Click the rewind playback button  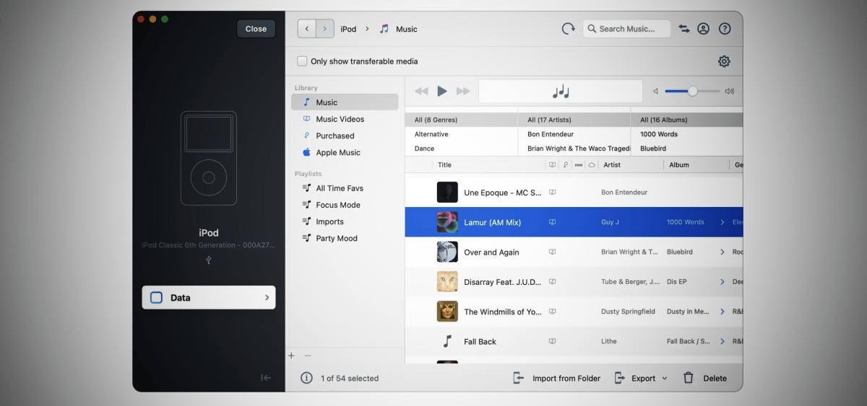[421, 91]
